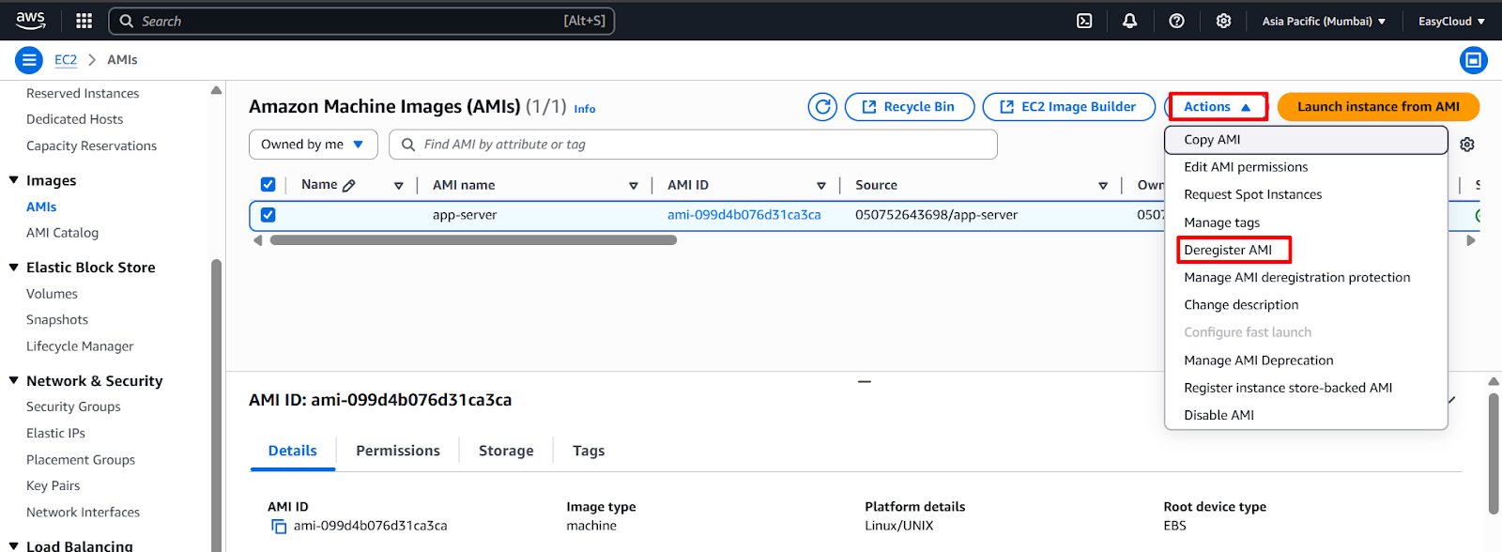Click the search magnifier in Find AMI field
Image resolution: width=1502 pixels, height=552 pixels.
pos(408,145)
